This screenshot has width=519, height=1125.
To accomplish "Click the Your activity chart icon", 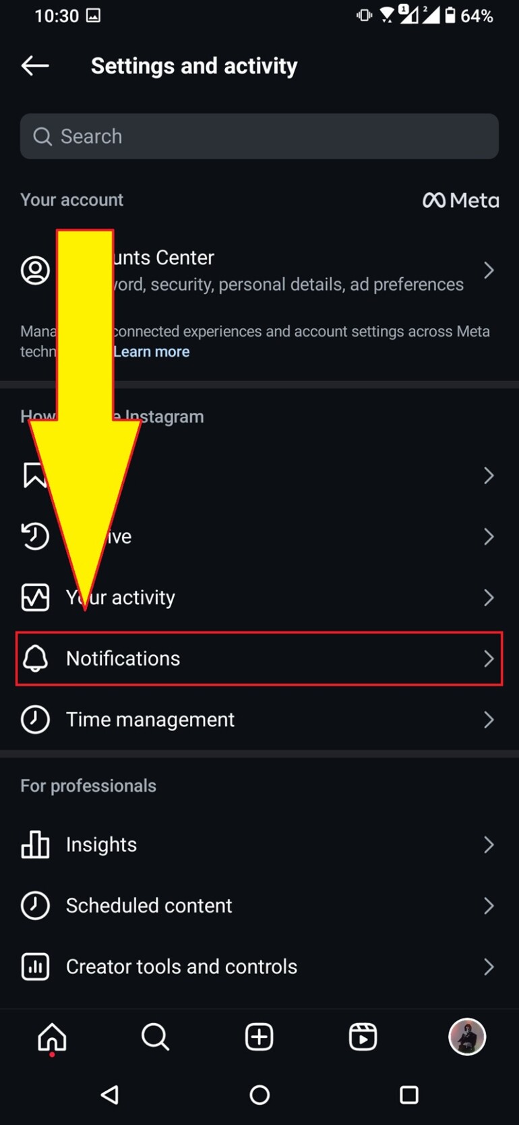I will 35,598.
